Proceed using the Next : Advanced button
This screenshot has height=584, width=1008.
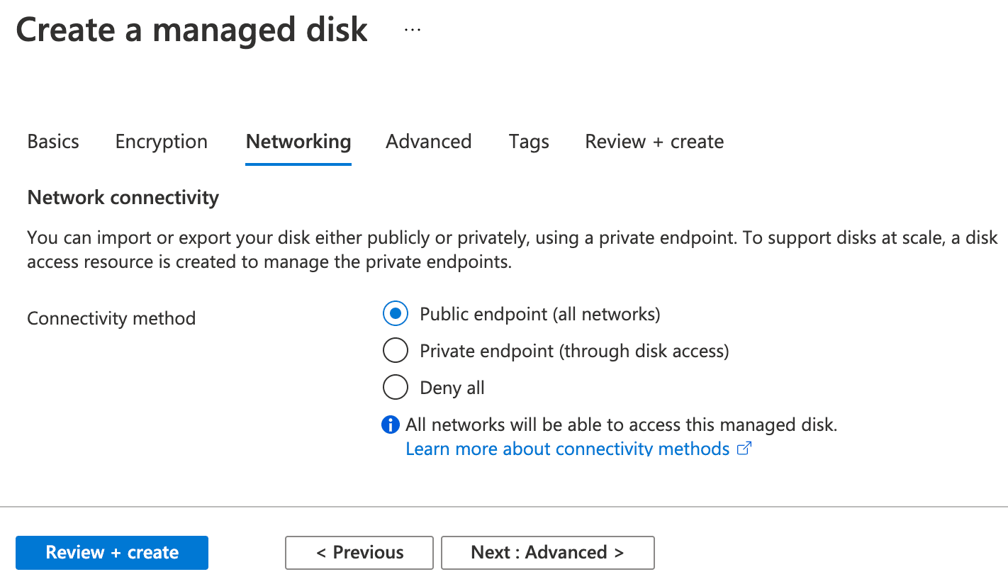coord(547,552)
